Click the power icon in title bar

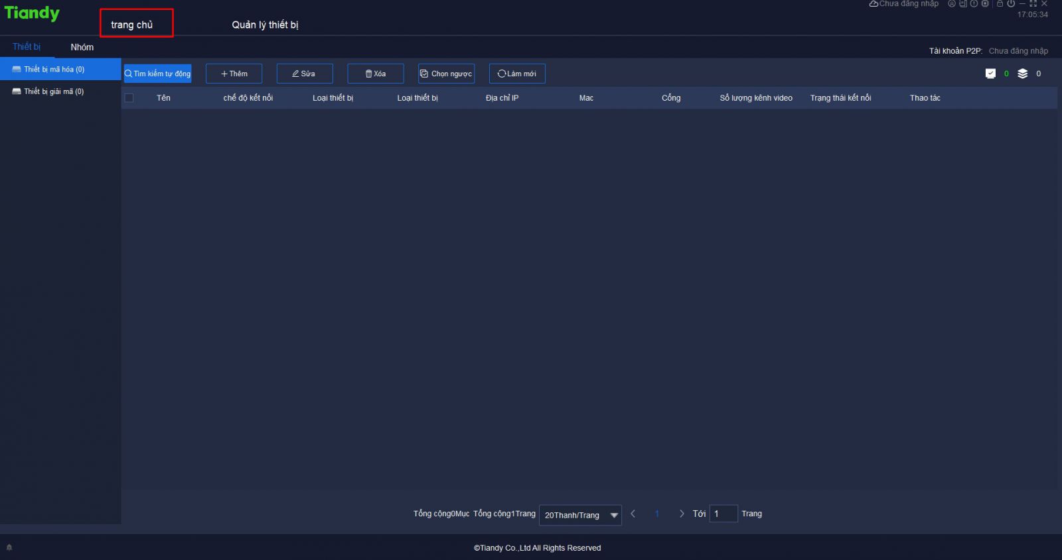coord(1011,4)
